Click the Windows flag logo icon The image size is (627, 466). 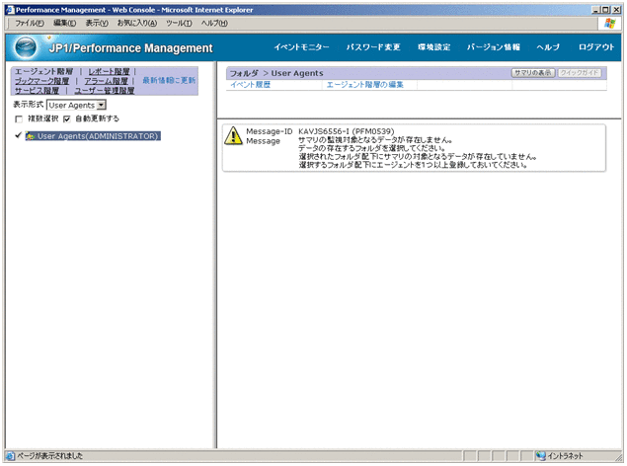tap(609, 23)
